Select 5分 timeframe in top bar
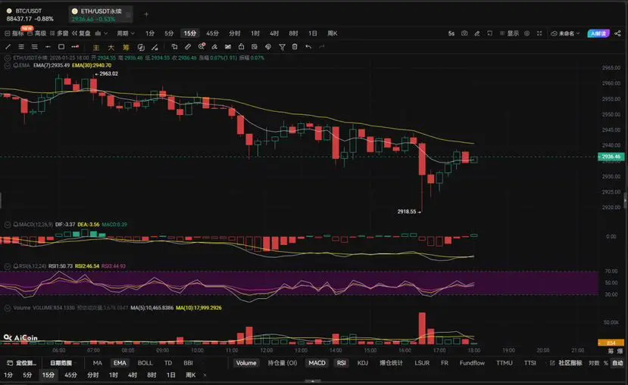 pyautogui.click(x=170, y=33)
